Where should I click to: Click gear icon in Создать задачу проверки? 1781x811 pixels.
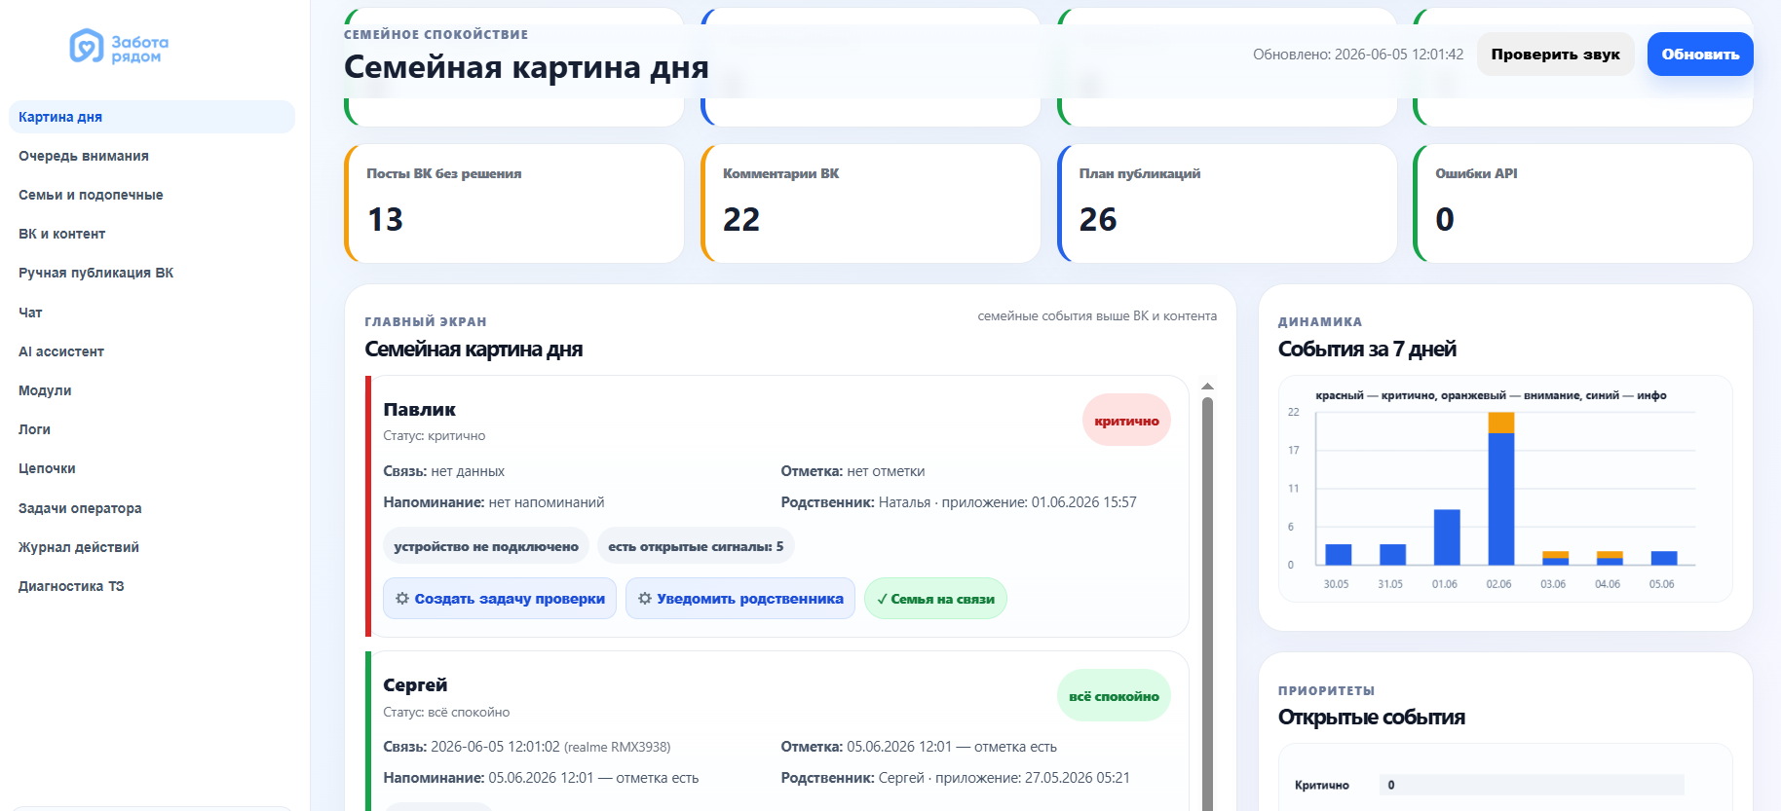point(402,599)
